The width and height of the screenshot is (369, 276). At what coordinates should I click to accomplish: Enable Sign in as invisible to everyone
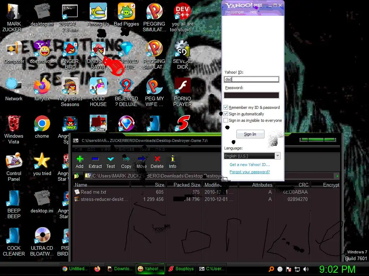coord(226,120)
